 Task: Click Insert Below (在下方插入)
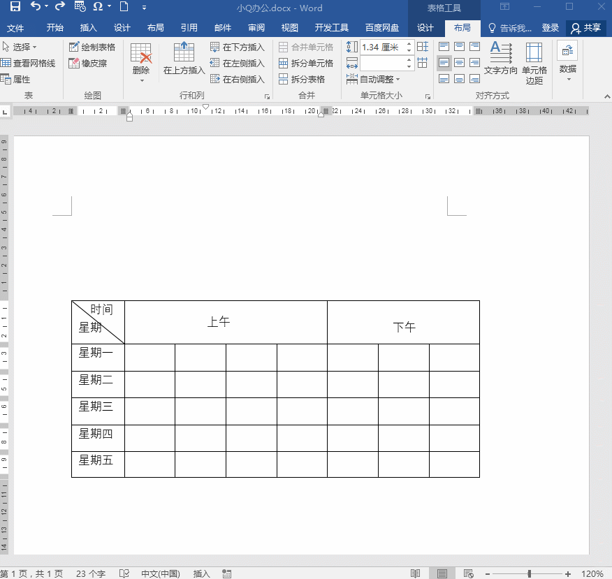point(238,47)
